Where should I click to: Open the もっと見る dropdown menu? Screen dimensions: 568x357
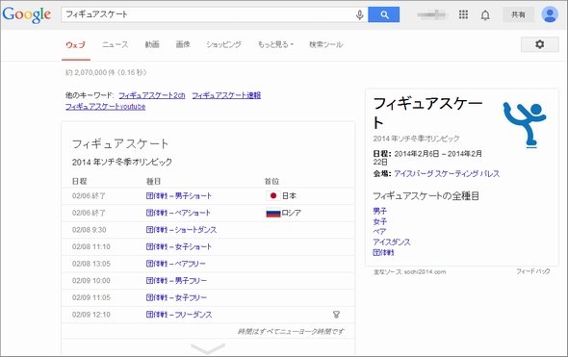[275, 44]
